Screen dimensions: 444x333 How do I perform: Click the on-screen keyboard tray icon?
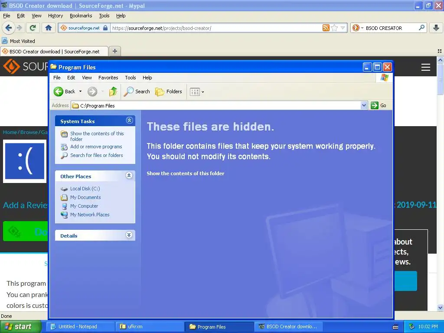(x=395, y=327)
